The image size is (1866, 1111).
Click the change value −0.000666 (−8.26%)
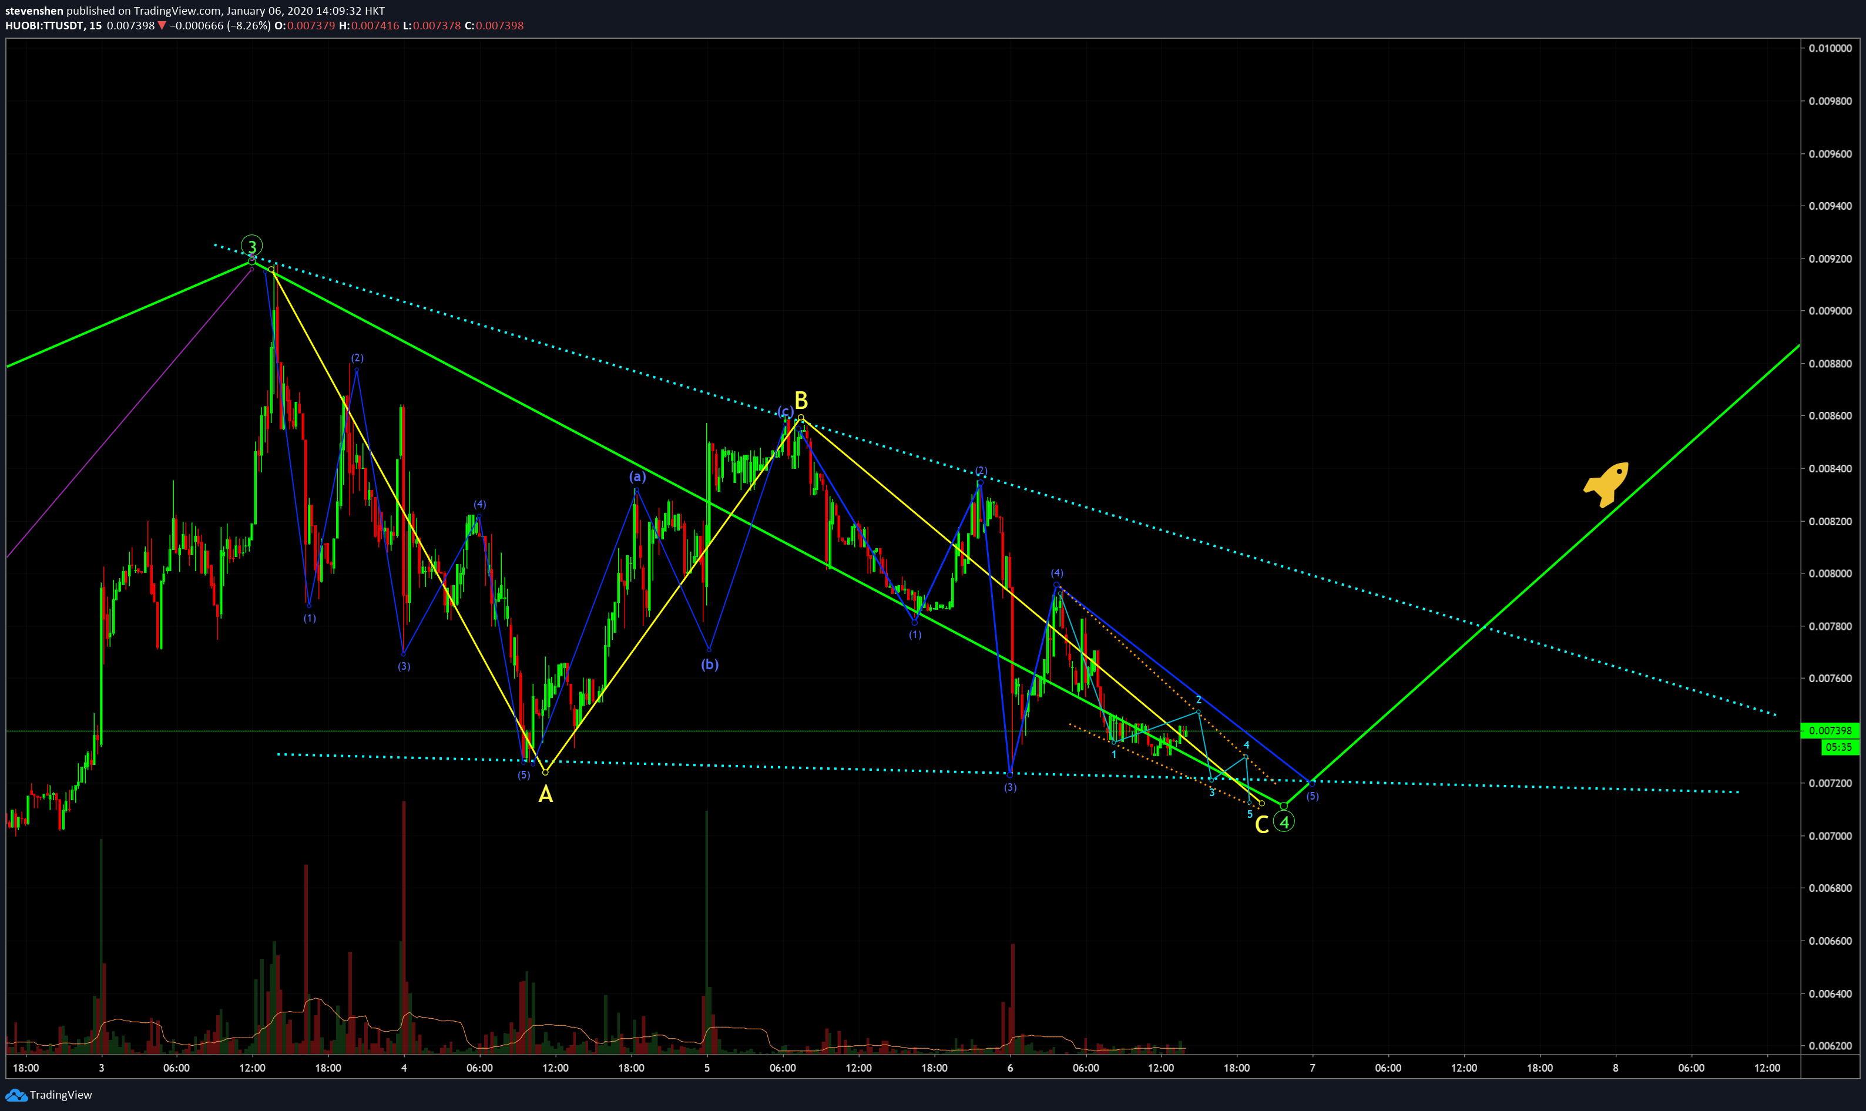(220, 25)
